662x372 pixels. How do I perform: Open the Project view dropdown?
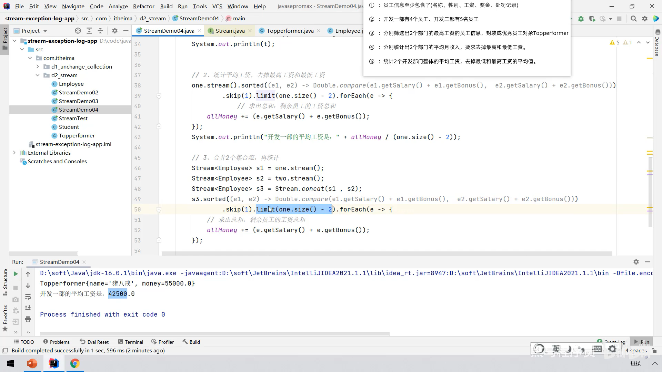click(x=45, y=31)
